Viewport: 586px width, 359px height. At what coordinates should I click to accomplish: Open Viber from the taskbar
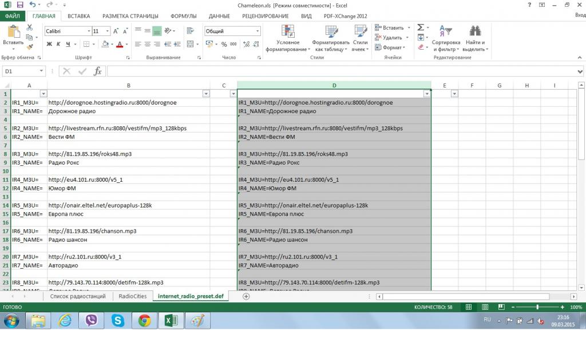coord(91,321)
